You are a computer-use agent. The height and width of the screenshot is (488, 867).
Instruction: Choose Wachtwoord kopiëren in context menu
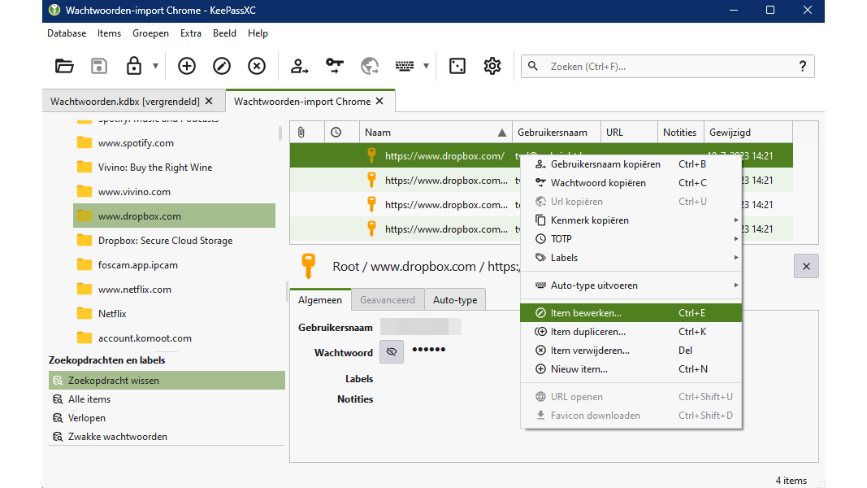pos(631,182)
